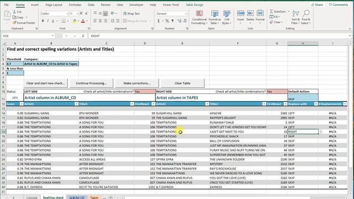Toggle Italic formatting

pyautogui.click(x=48, y=21)
